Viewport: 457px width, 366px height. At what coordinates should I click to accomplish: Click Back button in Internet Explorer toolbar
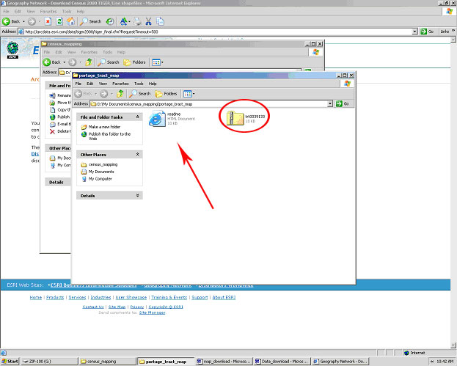[11, 21]
